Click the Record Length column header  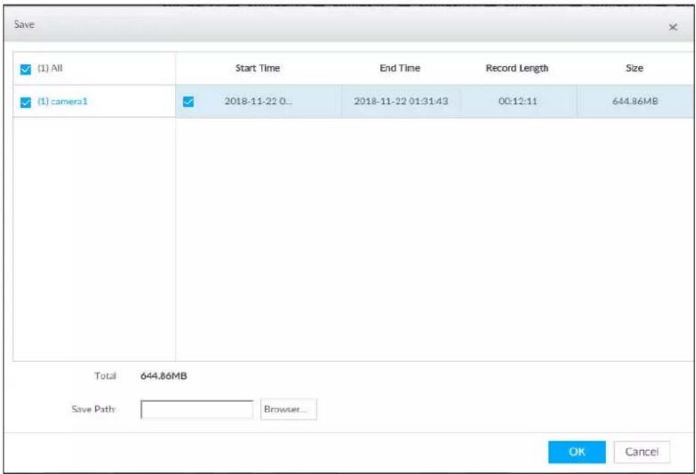[517, 69]
